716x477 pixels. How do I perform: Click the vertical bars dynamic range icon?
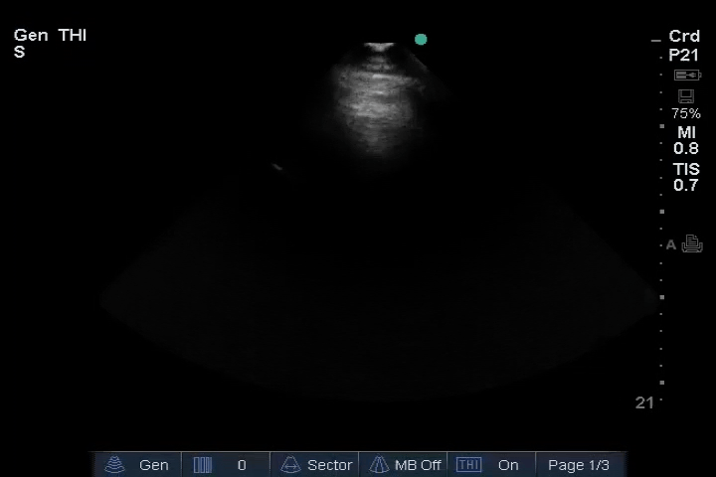pyautogui.click(x=203, y=465)
